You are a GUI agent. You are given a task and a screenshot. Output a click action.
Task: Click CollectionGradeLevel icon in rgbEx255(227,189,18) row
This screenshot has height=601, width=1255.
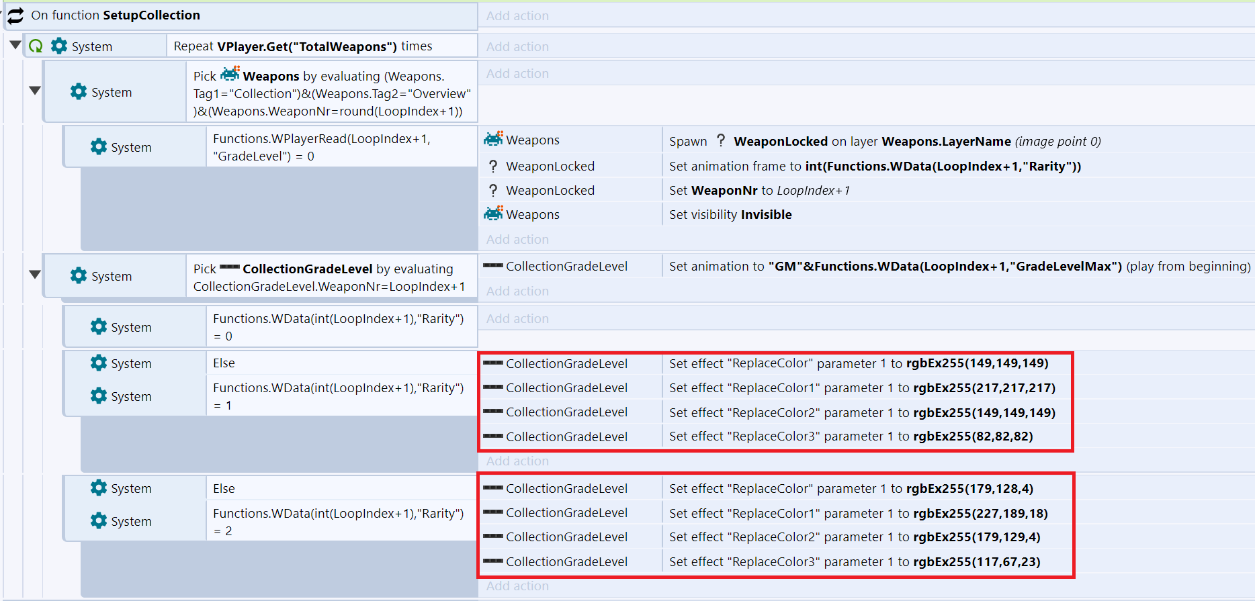[x=493, y=512]
